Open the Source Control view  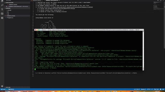(2, 9)
